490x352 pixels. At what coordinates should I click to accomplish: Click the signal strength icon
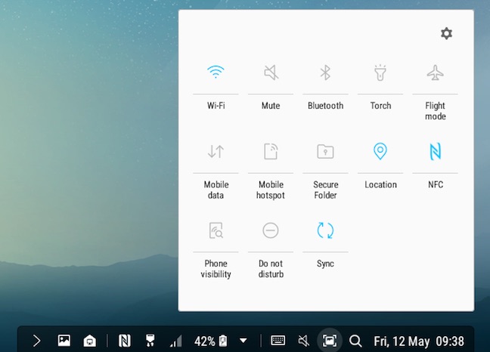coord(176,341)
